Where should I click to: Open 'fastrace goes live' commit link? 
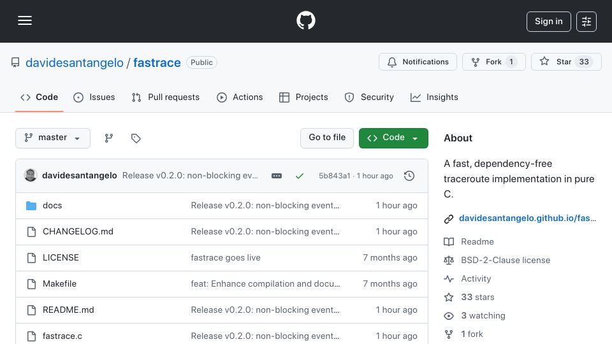coord(226,258)
